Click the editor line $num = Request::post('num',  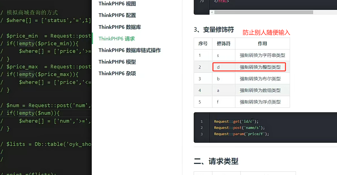pyautogui.click(x=49, y=105)
